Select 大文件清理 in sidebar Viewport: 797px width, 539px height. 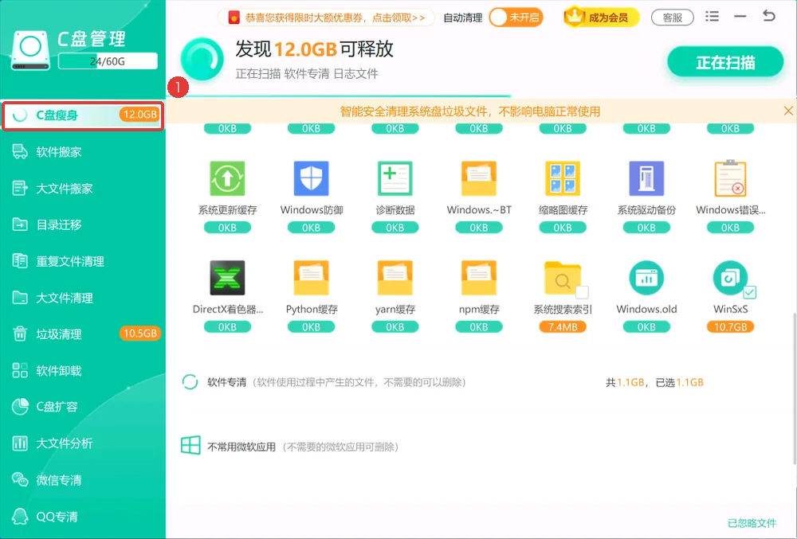[83, 298]
